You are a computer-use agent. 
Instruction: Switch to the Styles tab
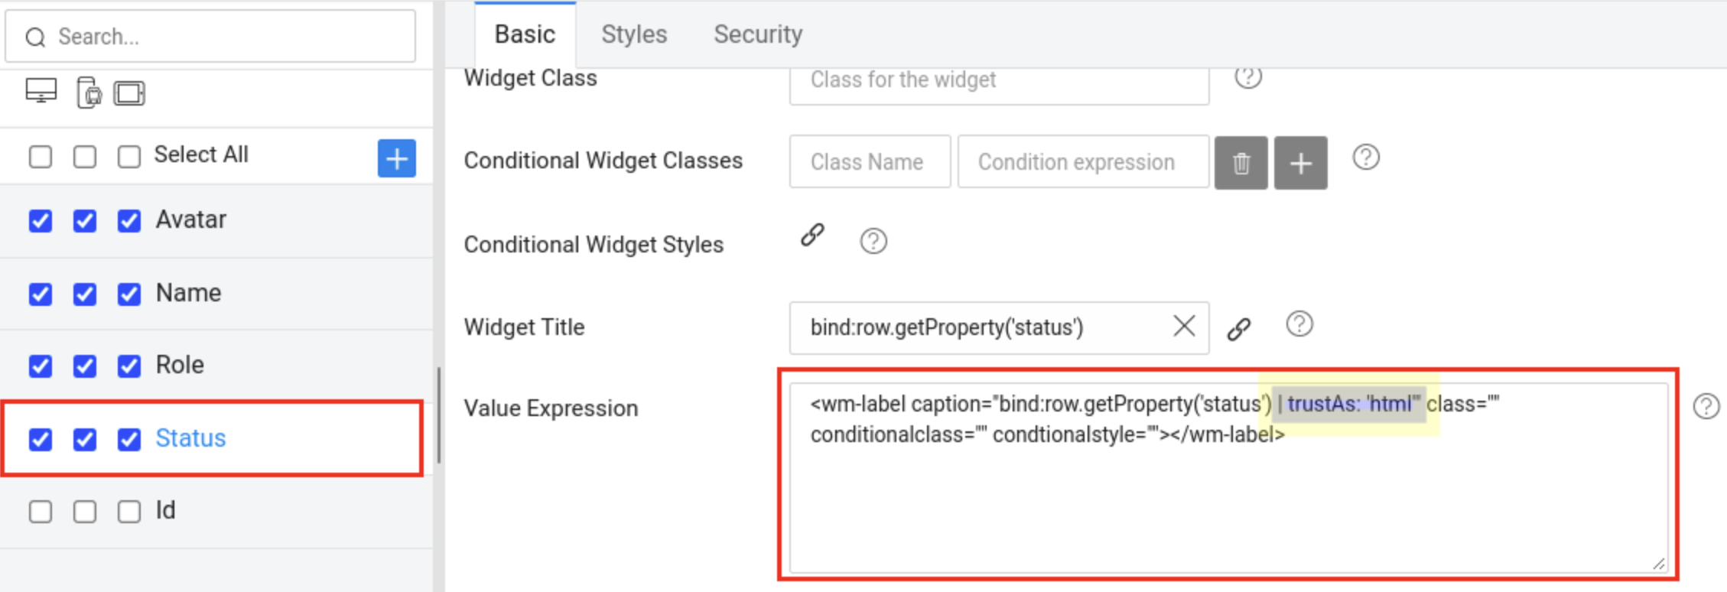pyautogui.click(x=633, y=34)
